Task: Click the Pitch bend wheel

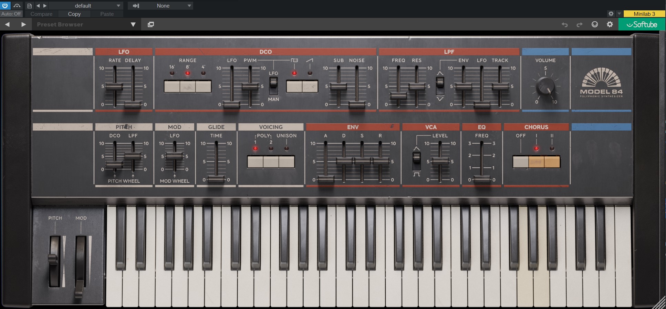Action: click(54, 261)
